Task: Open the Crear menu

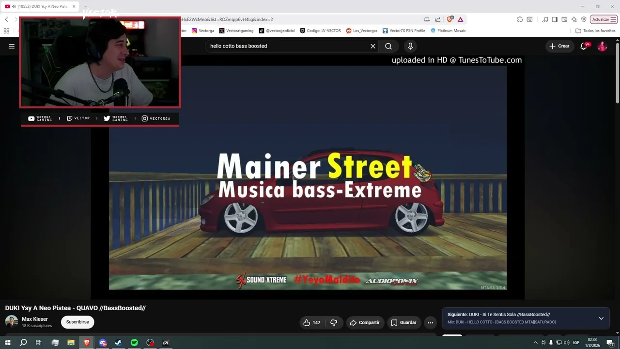Action: 559,46
